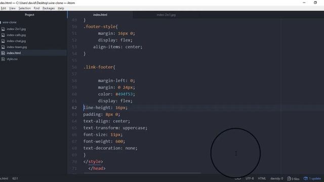324x182 pixels.
Task: Click the image icon beside index-2in1.jpg
Action: tap(3, 29)
